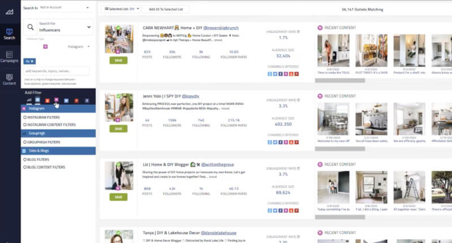Open the Search In account dropdown
The height and width of the screenshot is (243, 452).
click(64, 7)
